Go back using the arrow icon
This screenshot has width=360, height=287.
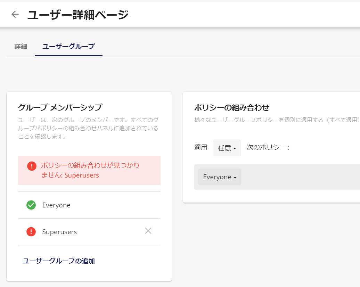pos(15,14)
